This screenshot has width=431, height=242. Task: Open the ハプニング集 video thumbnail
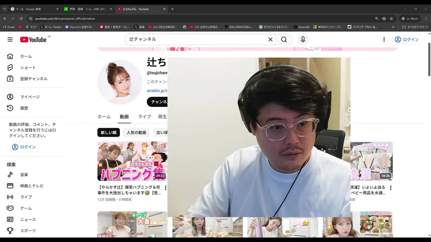click(x=132, y=161)
